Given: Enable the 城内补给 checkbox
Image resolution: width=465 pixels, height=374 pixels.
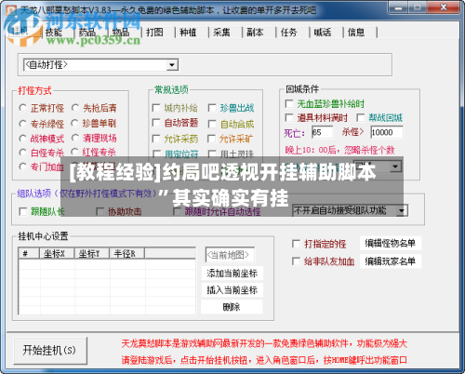Looking at the screenshot, I should [x=156, y=108].
